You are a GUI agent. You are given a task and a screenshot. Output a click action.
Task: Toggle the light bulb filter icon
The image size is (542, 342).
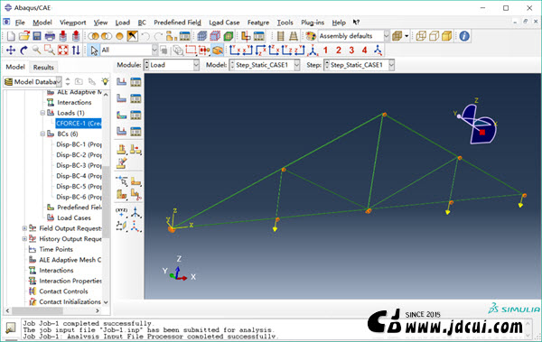point(105,81)
